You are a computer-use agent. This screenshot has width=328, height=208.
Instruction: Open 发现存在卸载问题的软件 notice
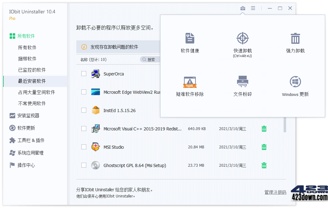tap(114, 47)
